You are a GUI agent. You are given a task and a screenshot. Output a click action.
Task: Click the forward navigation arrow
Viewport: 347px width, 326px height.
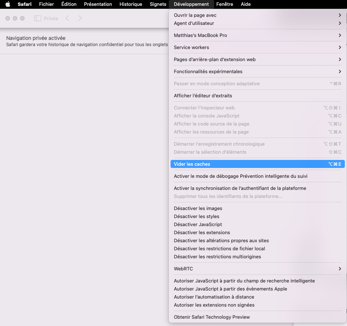coord(80,18)
